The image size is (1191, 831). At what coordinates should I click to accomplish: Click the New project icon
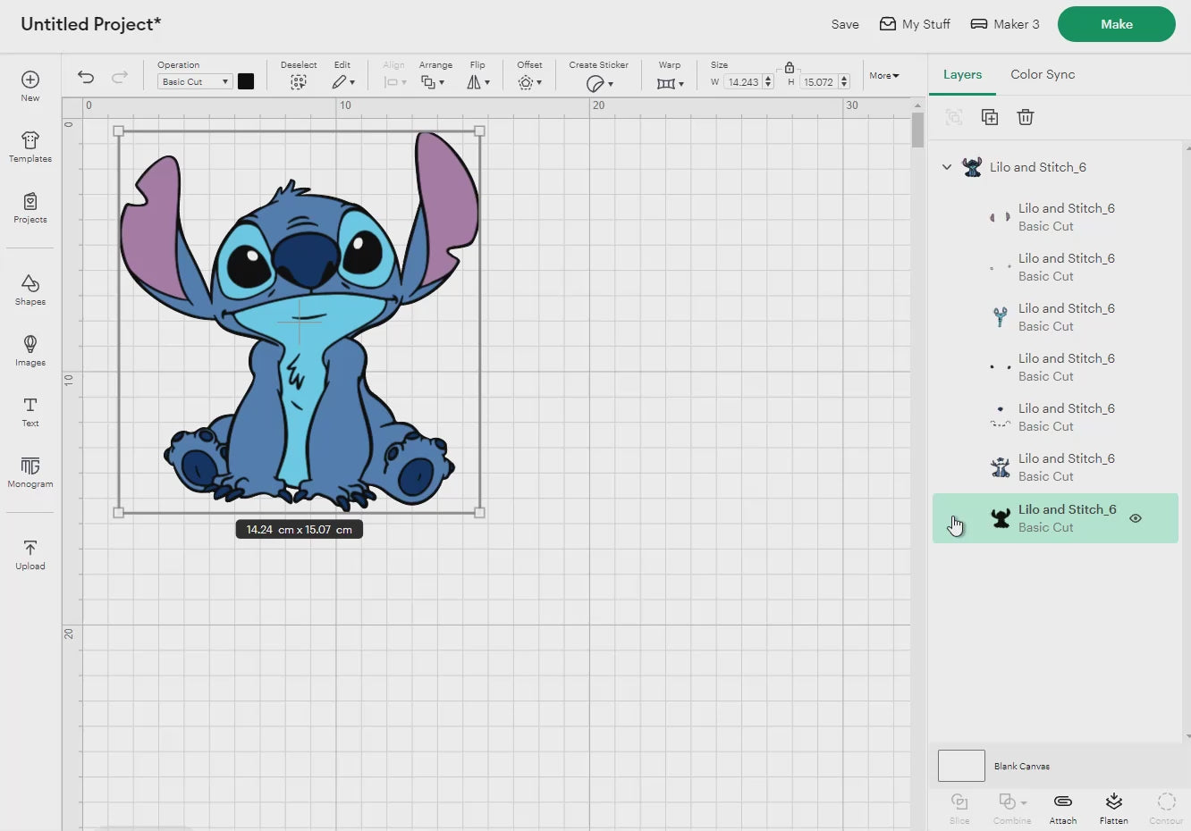point(30,80)
